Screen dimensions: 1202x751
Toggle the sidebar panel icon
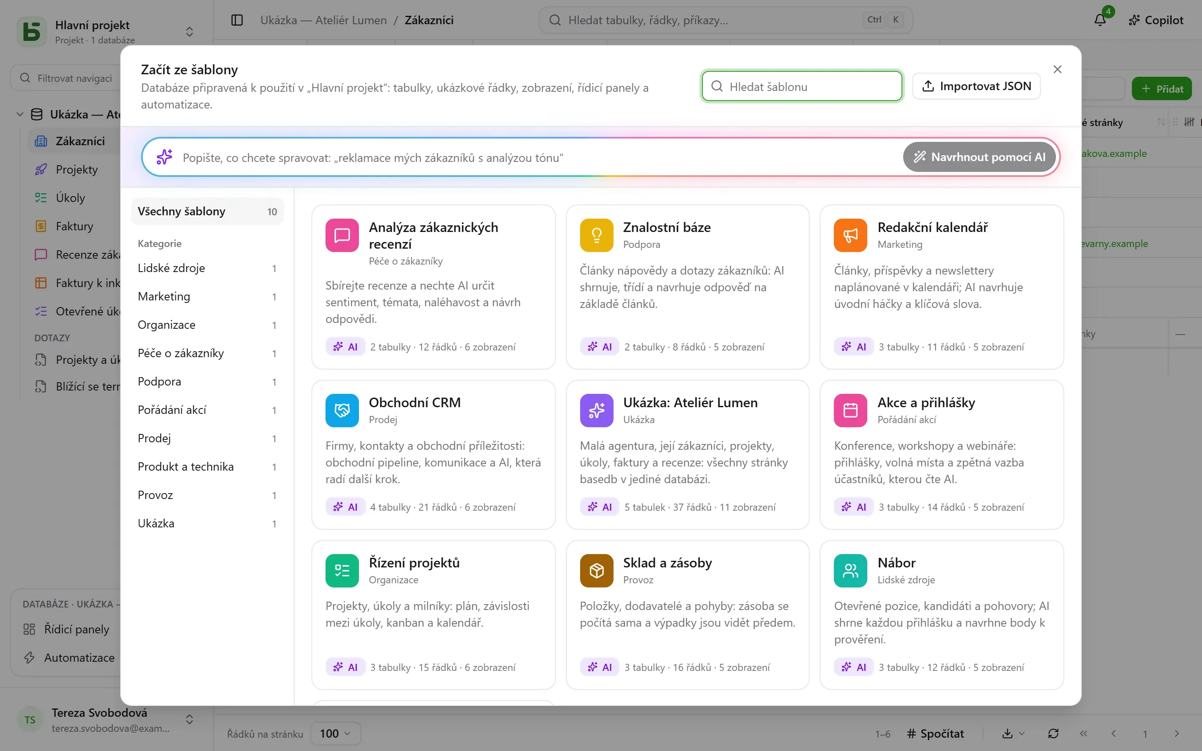(x=237, y=20)
